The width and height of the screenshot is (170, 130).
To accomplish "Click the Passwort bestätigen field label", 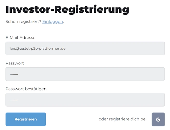I will (26, 89).
